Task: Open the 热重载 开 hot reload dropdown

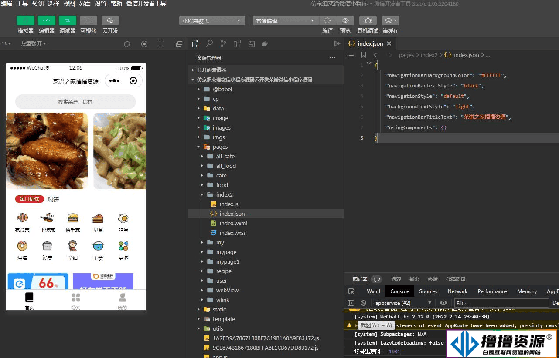Action: pyautogui.click(x=34, y=43)
